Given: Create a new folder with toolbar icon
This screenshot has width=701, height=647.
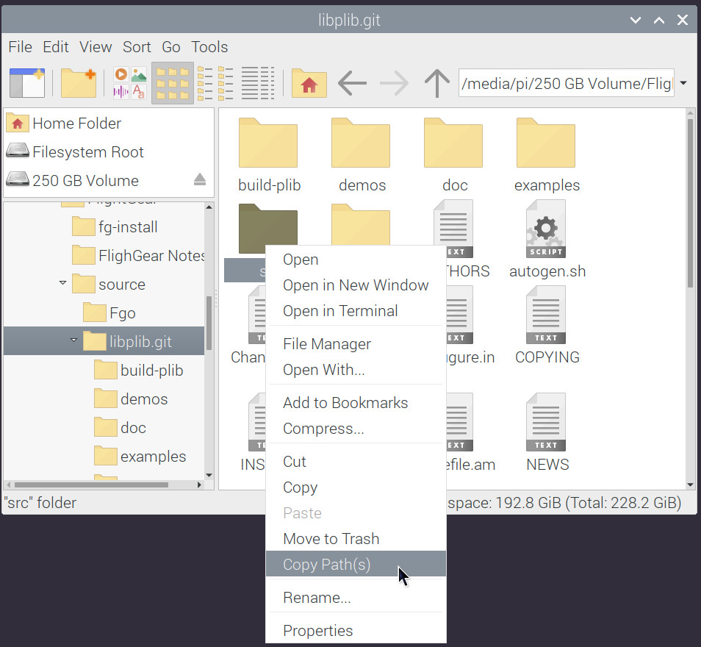Looking at the screenshot, I should [78, 83].
